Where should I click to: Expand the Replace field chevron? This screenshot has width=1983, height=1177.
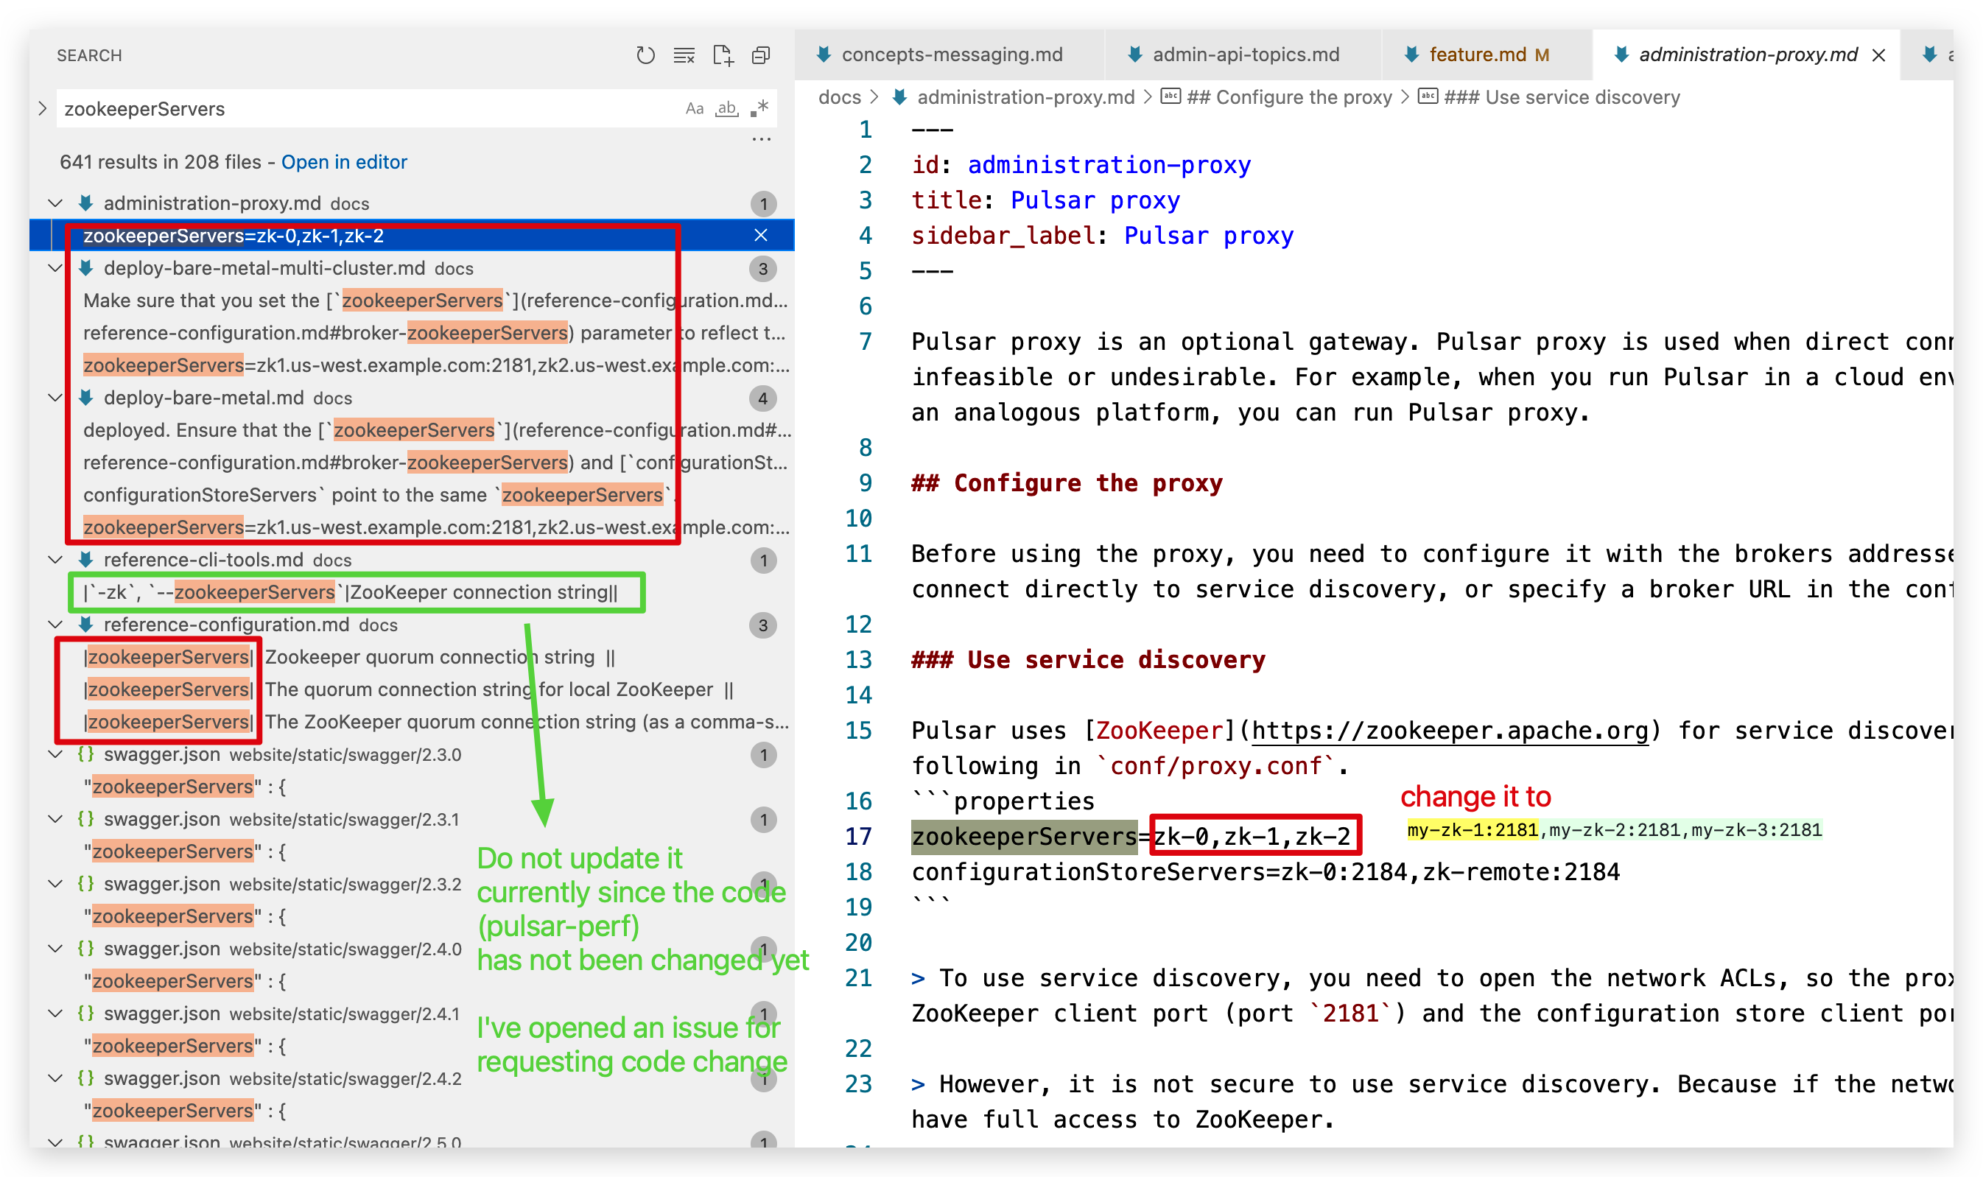43,109
